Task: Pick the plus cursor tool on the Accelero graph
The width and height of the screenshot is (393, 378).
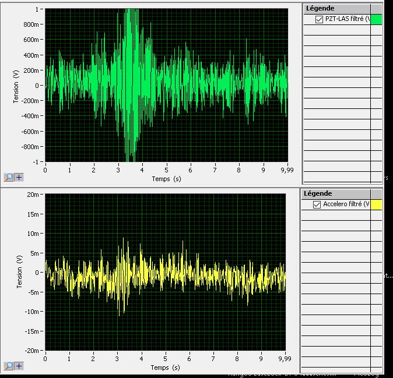Action: click(19, 366)
